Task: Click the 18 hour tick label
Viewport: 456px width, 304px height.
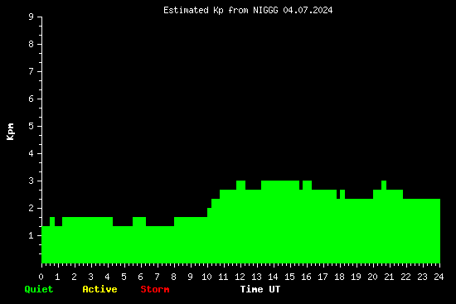Action: coord(339,277)
